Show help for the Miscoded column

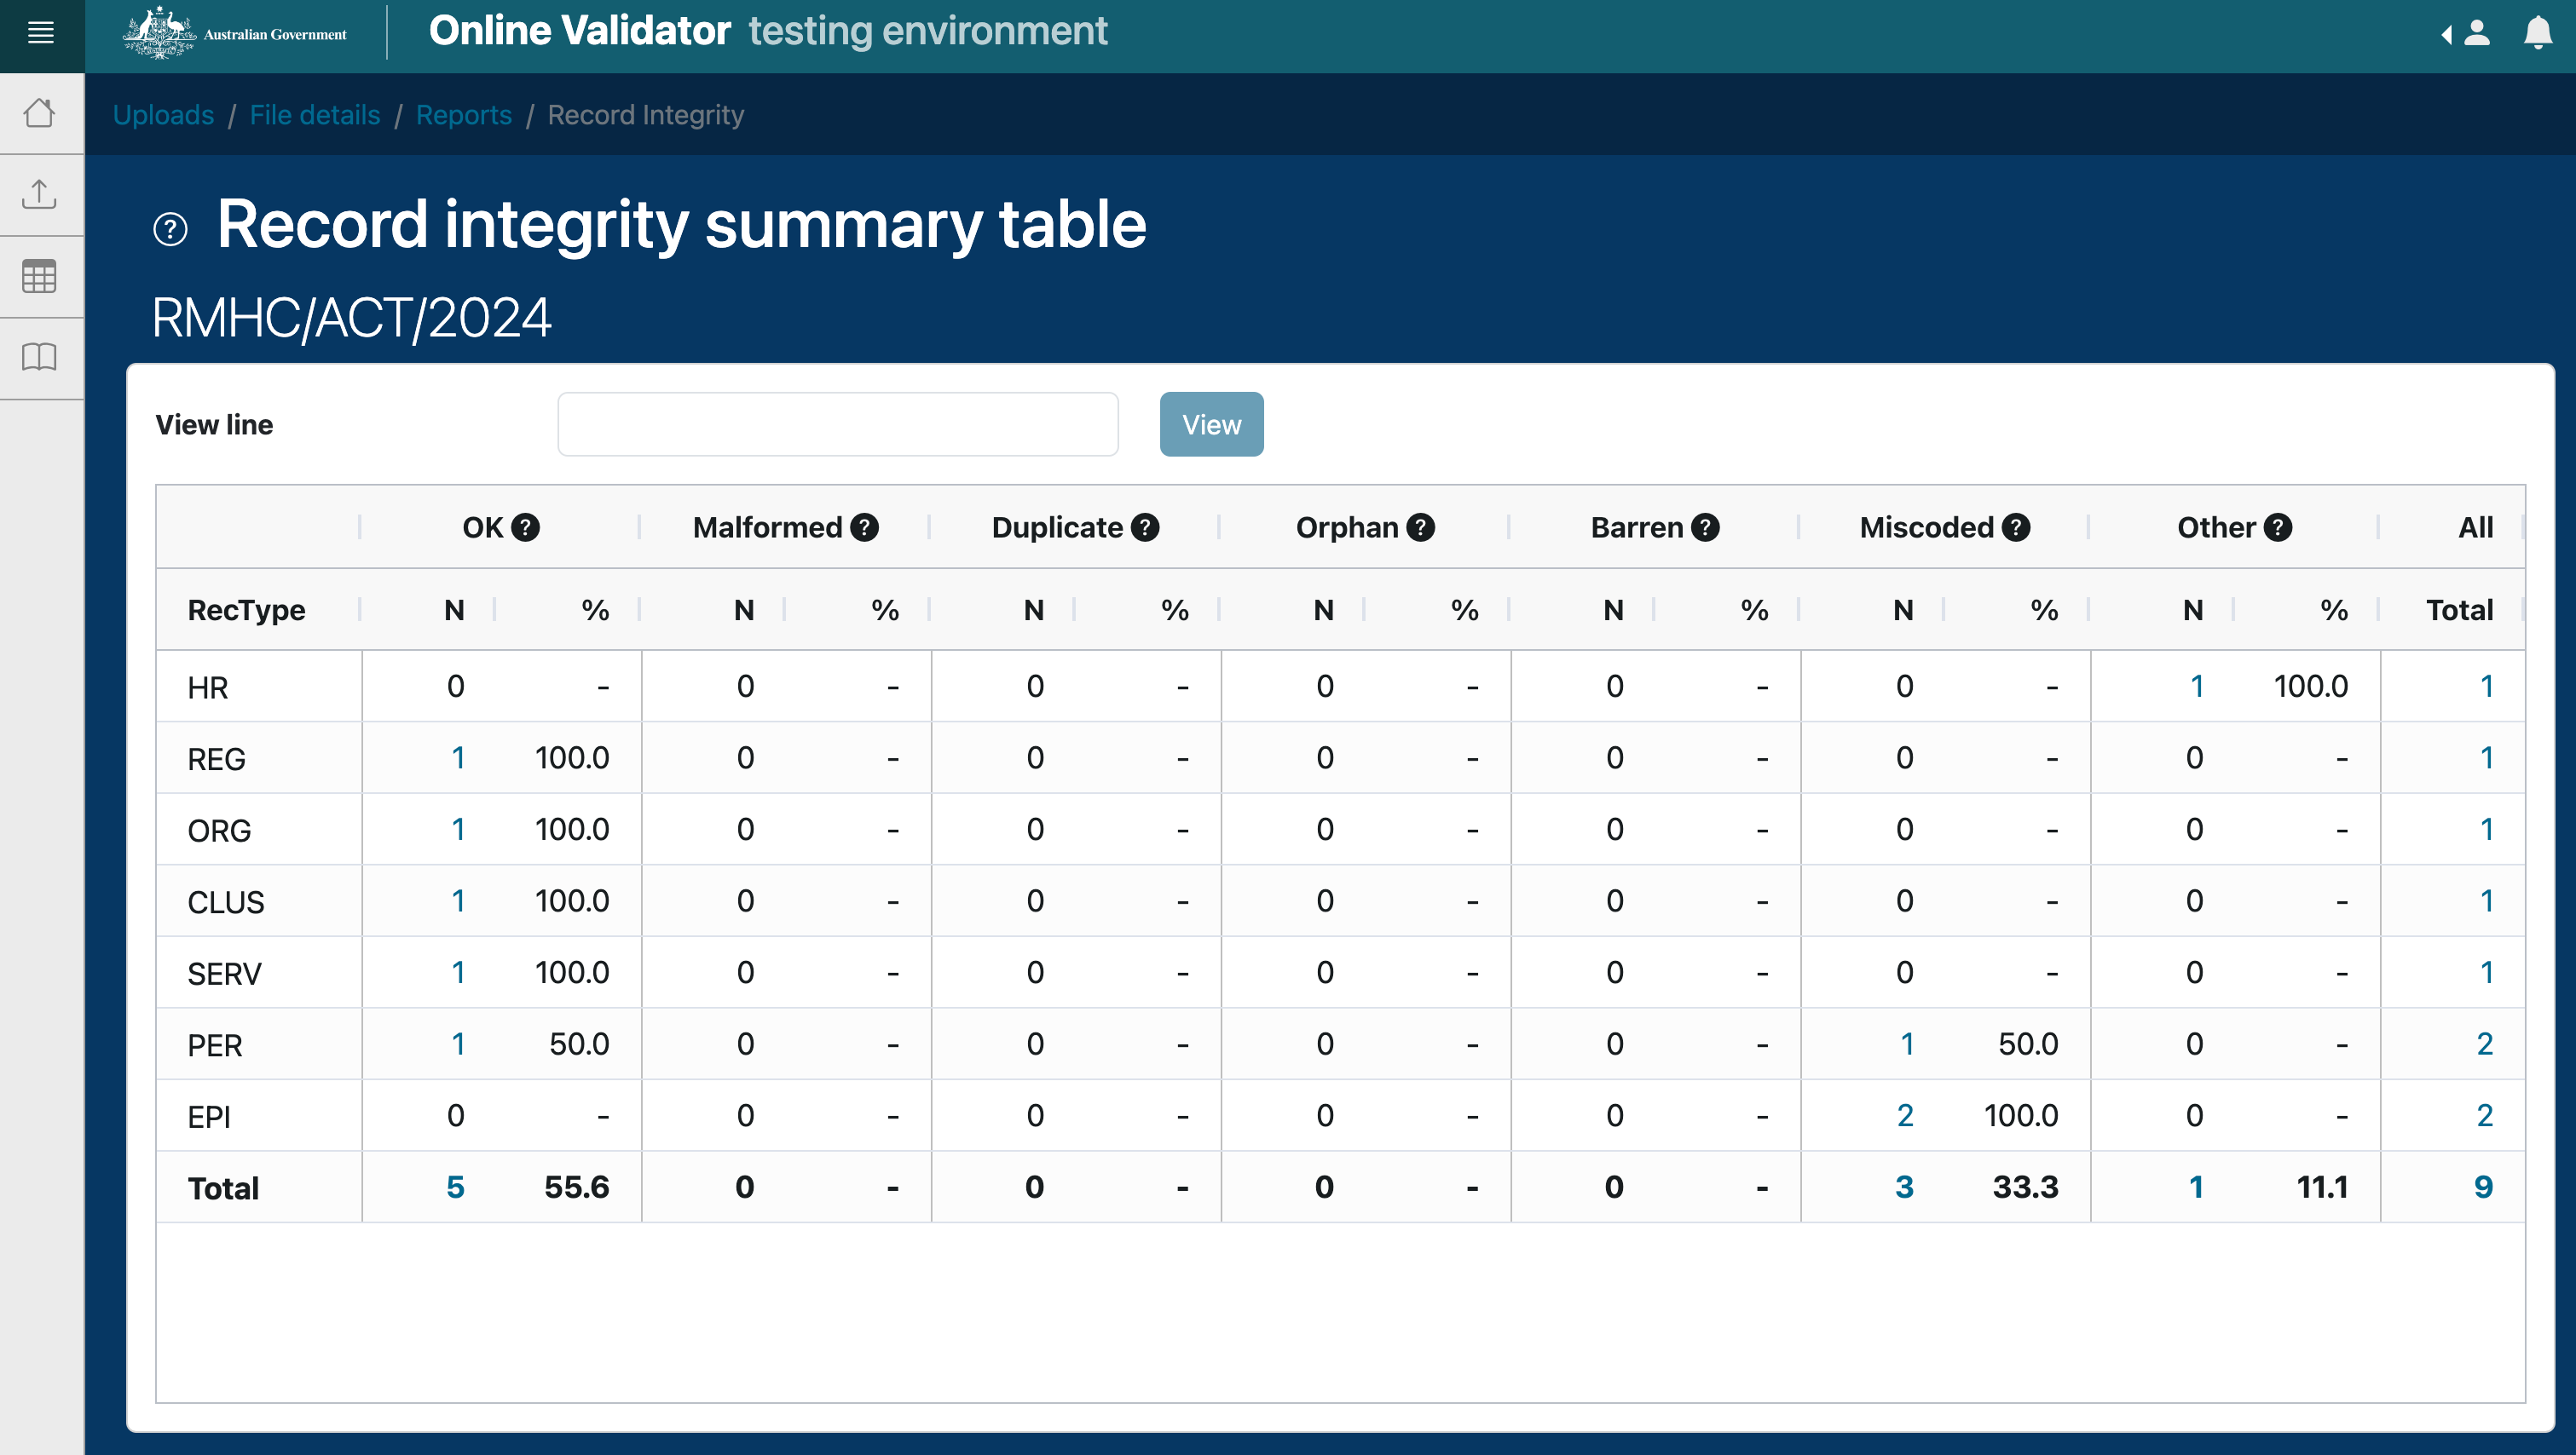[x=2016, y=527]
